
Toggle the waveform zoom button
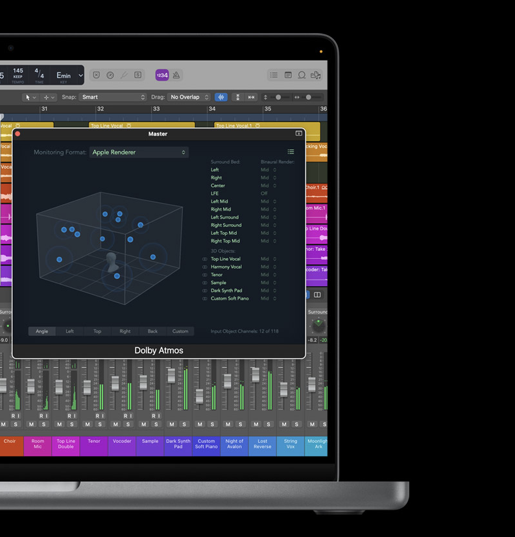221,97
